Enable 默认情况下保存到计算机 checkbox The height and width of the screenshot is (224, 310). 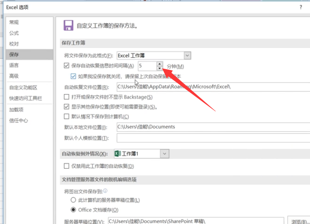click(x=67, y=116)
